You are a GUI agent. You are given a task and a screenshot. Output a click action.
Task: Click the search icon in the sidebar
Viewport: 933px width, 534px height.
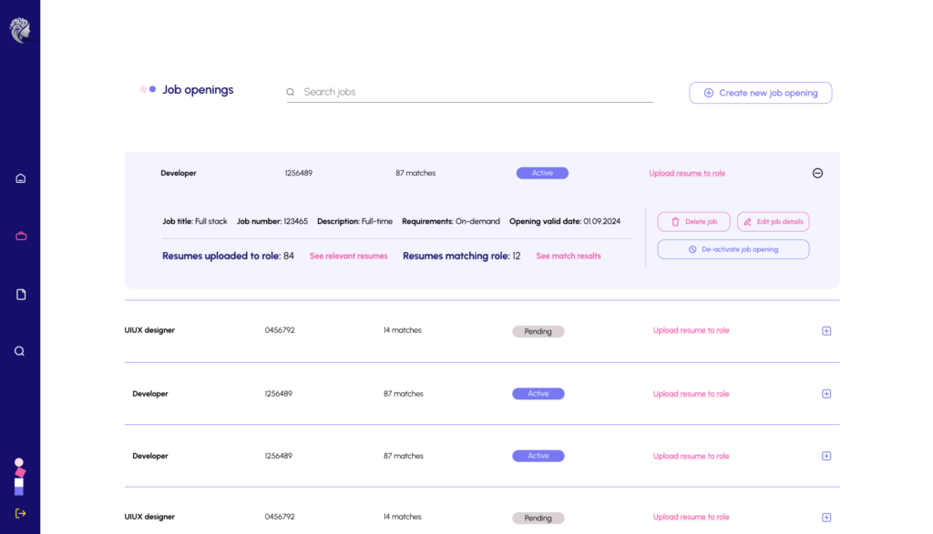20,351
